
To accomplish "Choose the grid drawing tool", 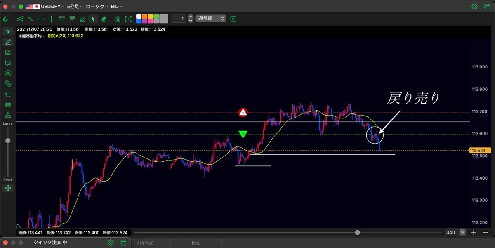I will [62, 19].
